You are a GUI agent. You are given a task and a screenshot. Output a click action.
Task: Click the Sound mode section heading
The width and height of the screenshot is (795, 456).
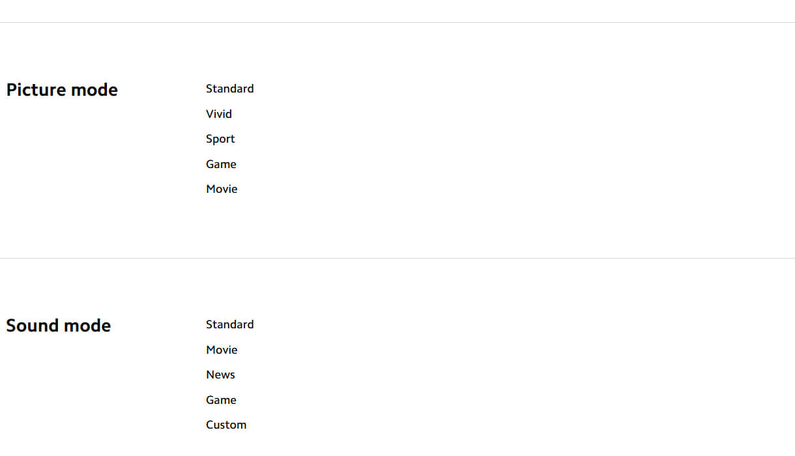[58, 326]
